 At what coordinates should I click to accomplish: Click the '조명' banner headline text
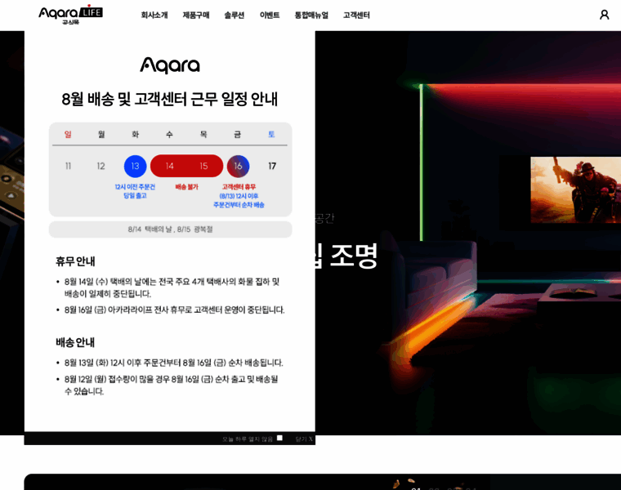pyautogui.click(x=353, y=256)
